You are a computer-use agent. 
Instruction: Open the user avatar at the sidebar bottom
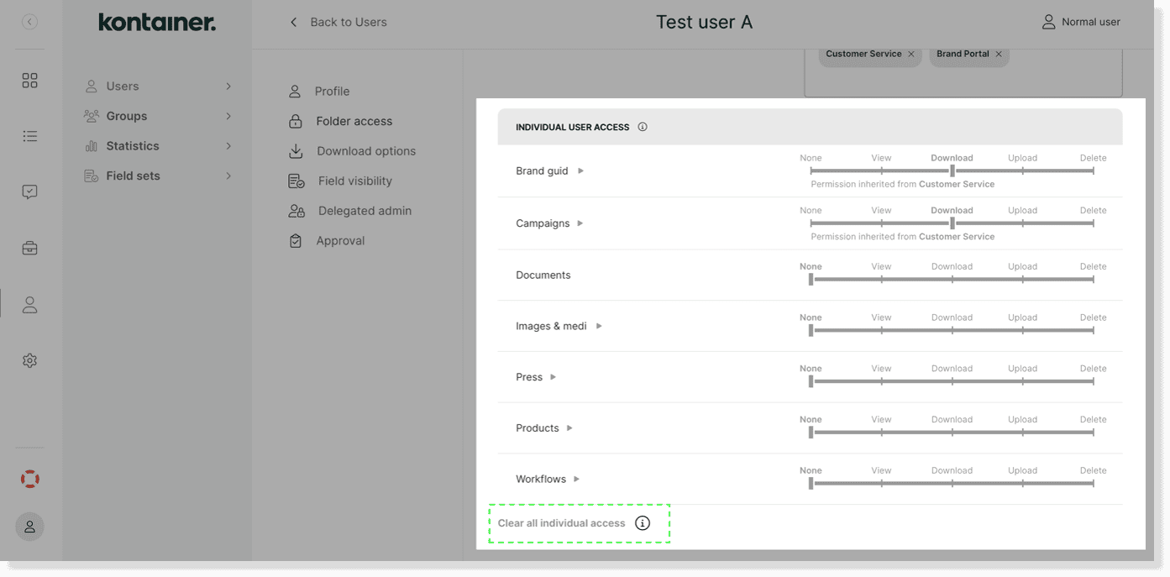[x=29, y=527]
